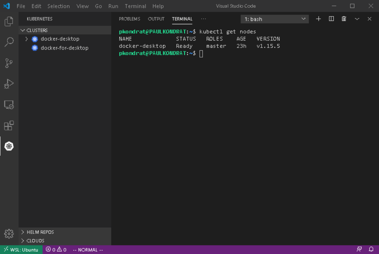Viewport: 379px width, 254px height.
Task: Switch to the OUTPUT tab
Action: 156,19
